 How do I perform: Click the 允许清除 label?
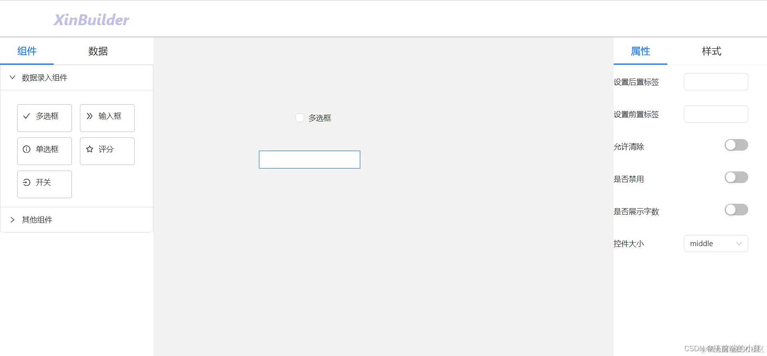(629, 147)
